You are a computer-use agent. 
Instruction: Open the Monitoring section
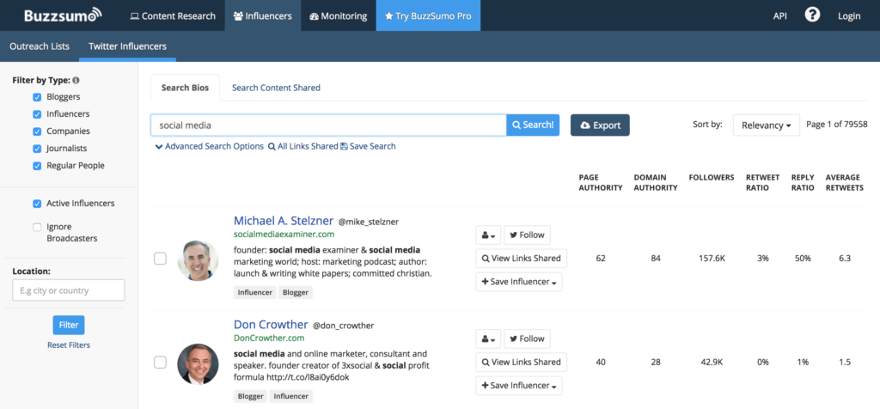[x=339, y=15]
